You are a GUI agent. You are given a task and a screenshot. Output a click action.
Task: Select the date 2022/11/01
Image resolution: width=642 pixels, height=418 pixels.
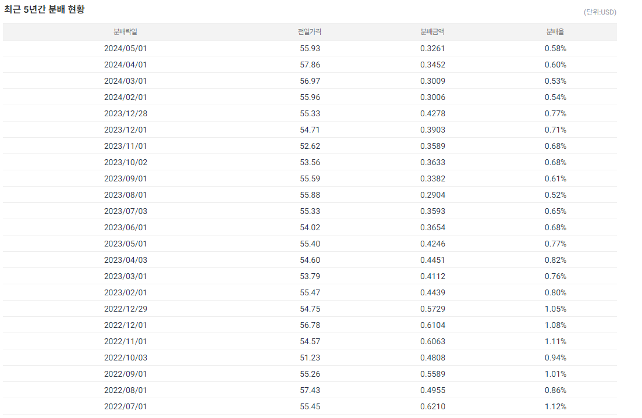125,341
